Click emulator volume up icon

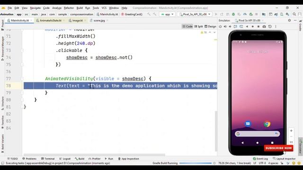click(225, 26)
